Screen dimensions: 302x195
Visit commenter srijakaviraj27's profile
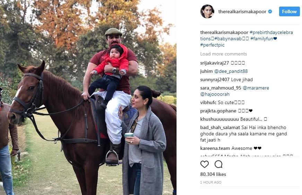215,63
